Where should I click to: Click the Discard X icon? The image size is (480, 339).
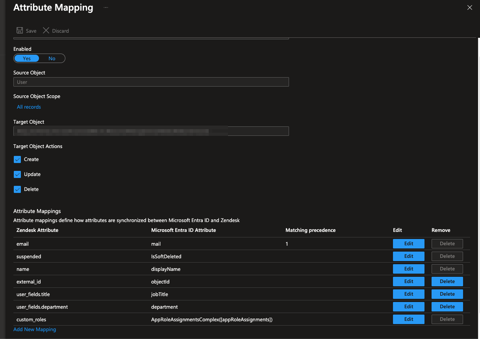point(46,31)
